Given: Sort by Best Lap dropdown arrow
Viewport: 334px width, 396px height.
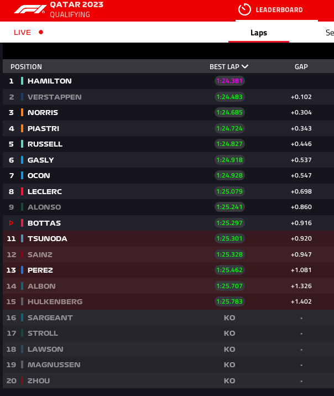Looking at the screenshot, I should [x=245, y=67].
